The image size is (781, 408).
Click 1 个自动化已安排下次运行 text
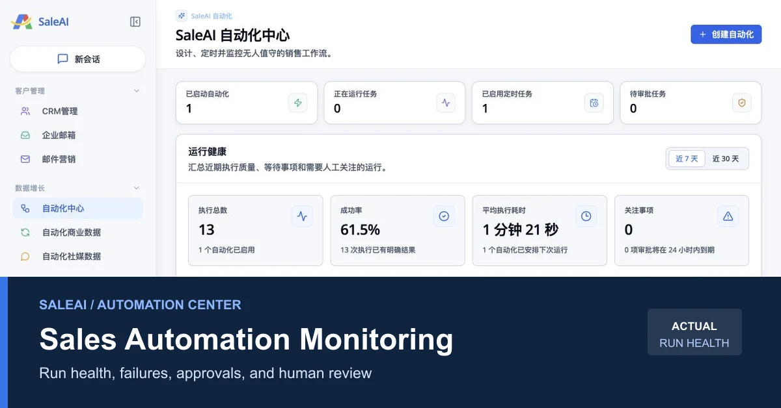point(525,249)
